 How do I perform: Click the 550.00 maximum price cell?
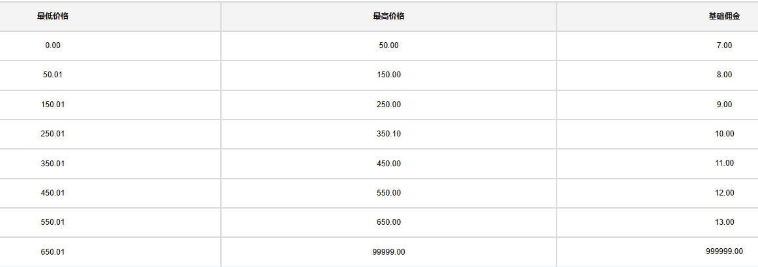[x=388, y=193]
